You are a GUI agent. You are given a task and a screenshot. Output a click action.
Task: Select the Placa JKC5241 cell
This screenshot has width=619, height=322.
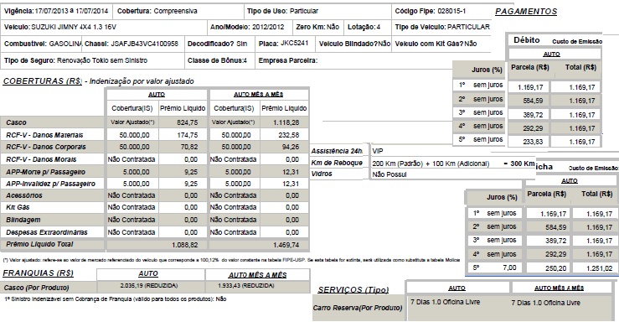point(283,44)
